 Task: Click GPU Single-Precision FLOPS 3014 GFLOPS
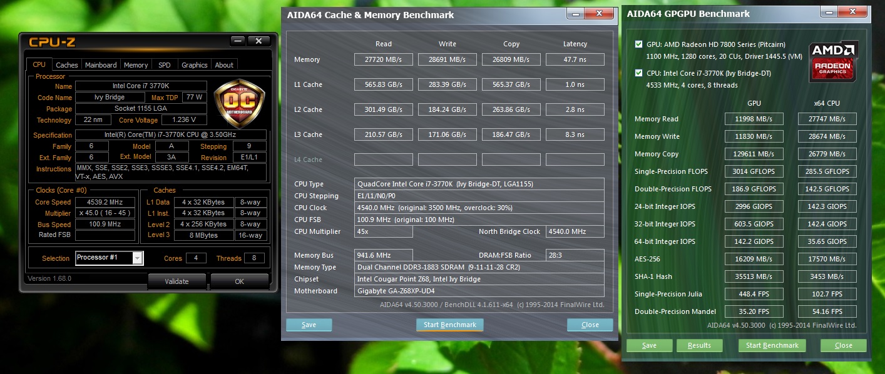(754, 171)
